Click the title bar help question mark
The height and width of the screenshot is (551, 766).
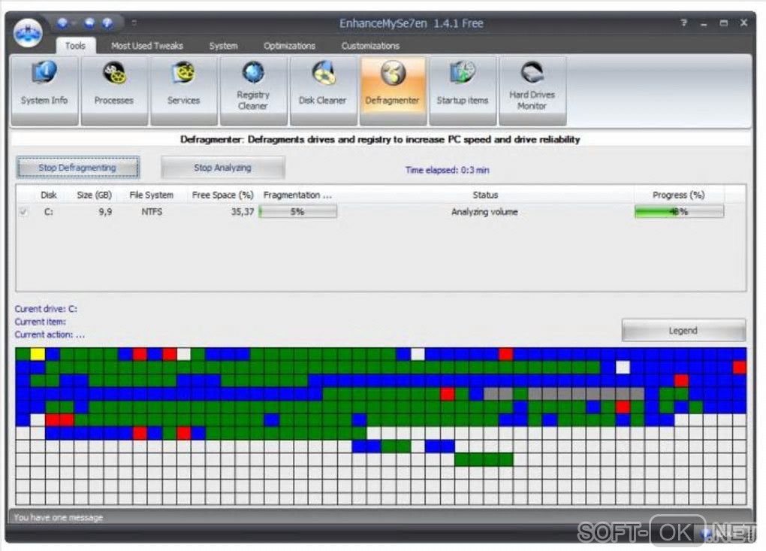tap(684, 23)
